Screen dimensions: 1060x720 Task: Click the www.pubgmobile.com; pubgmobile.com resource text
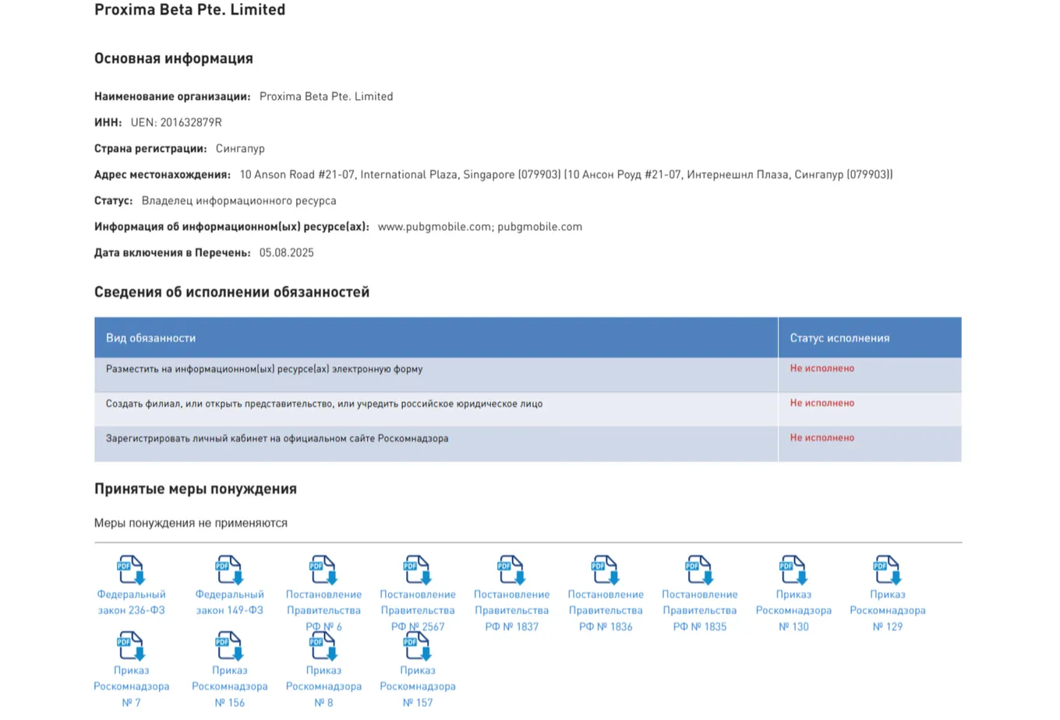point(480,227)
